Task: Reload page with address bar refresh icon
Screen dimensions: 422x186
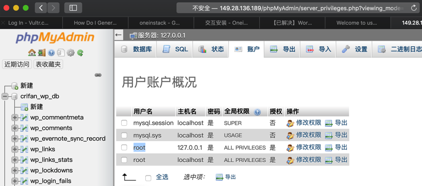Action: [x=414, y=8]
